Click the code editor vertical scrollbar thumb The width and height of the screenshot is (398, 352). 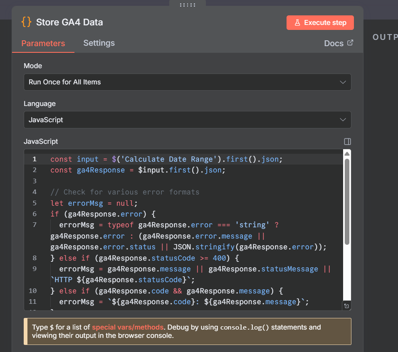click(x=347, y=201)
